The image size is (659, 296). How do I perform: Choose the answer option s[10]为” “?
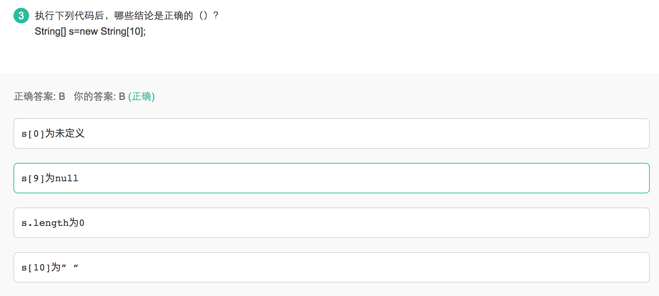pyautogui.click(x=331, y=267)
